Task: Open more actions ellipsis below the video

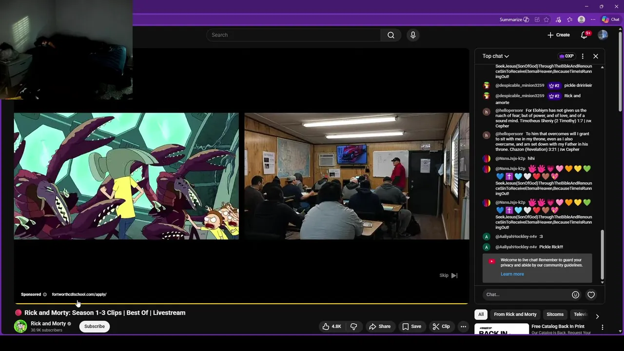Action: point(464,327)
